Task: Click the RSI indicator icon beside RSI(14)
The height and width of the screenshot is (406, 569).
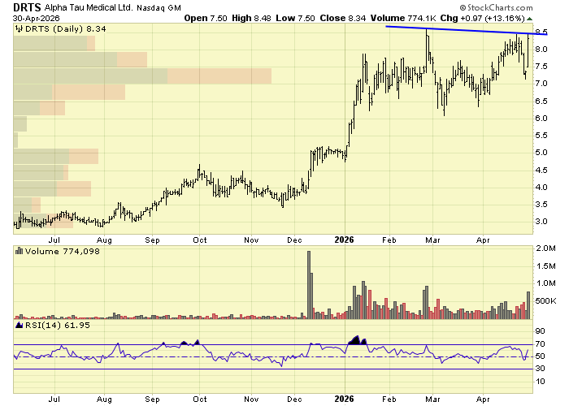Action: [x=19, y=325]
